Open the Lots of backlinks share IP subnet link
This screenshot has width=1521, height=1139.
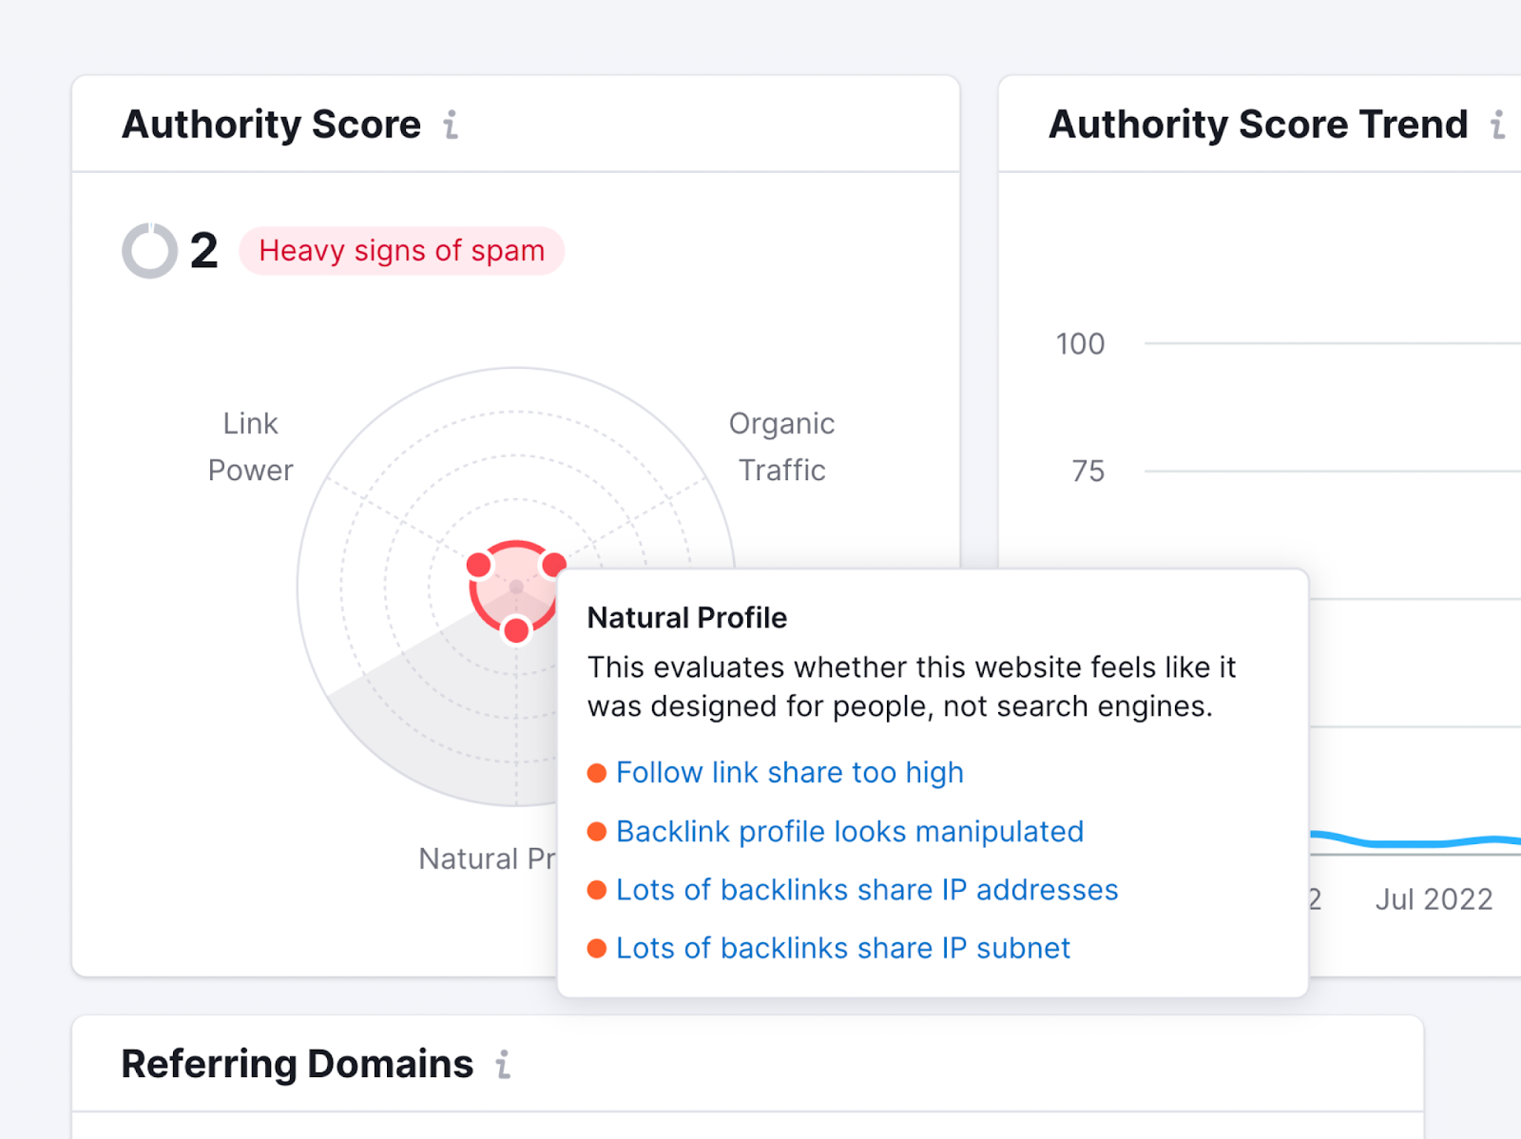842,948
